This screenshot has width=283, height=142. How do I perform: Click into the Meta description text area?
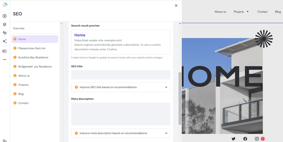tap(121, 114)
